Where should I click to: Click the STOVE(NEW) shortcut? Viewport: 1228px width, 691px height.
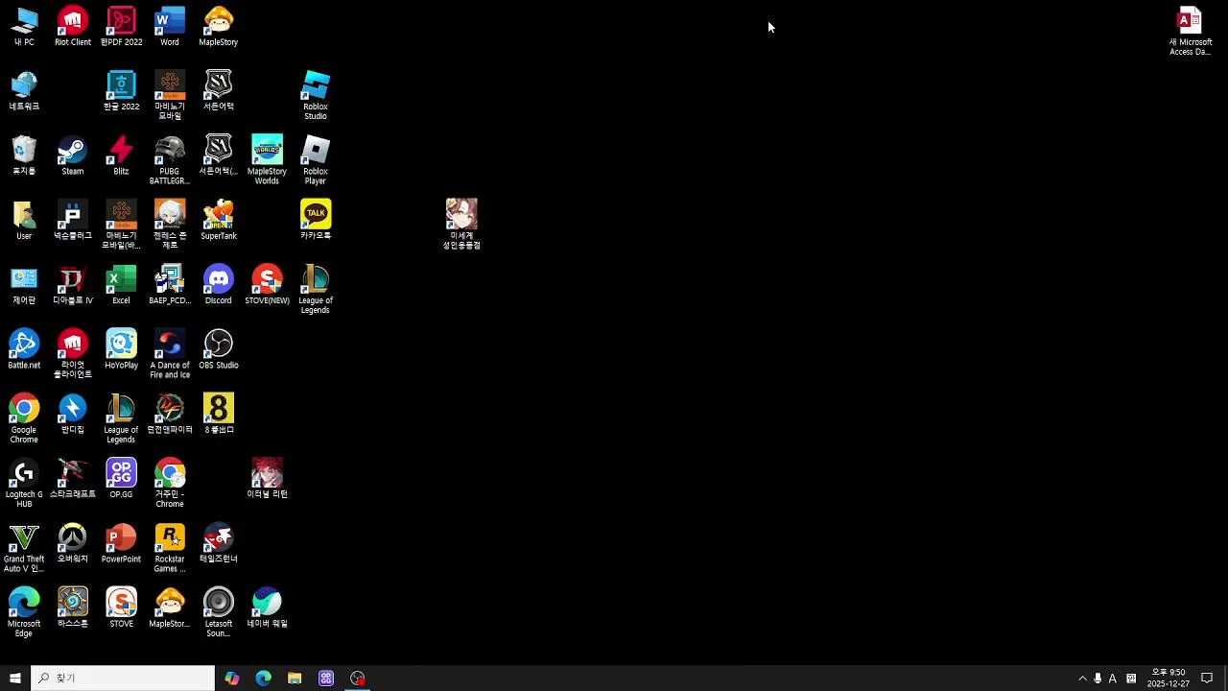267,285
